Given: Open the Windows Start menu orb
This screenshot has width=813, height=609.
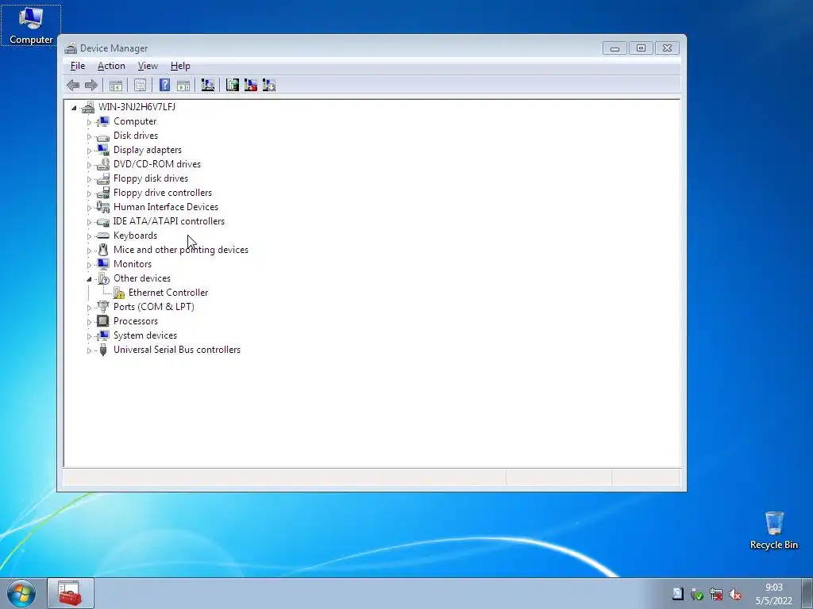Looking at the screenshot, I should coord(21,593).
